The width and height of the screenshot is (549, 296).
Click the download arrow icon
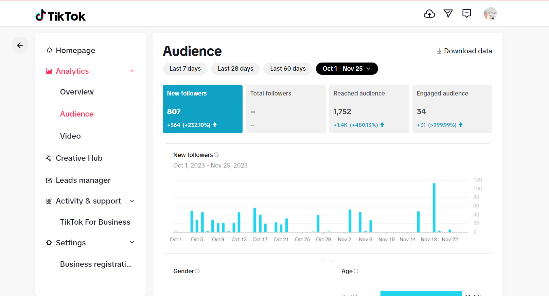point(439,51)
